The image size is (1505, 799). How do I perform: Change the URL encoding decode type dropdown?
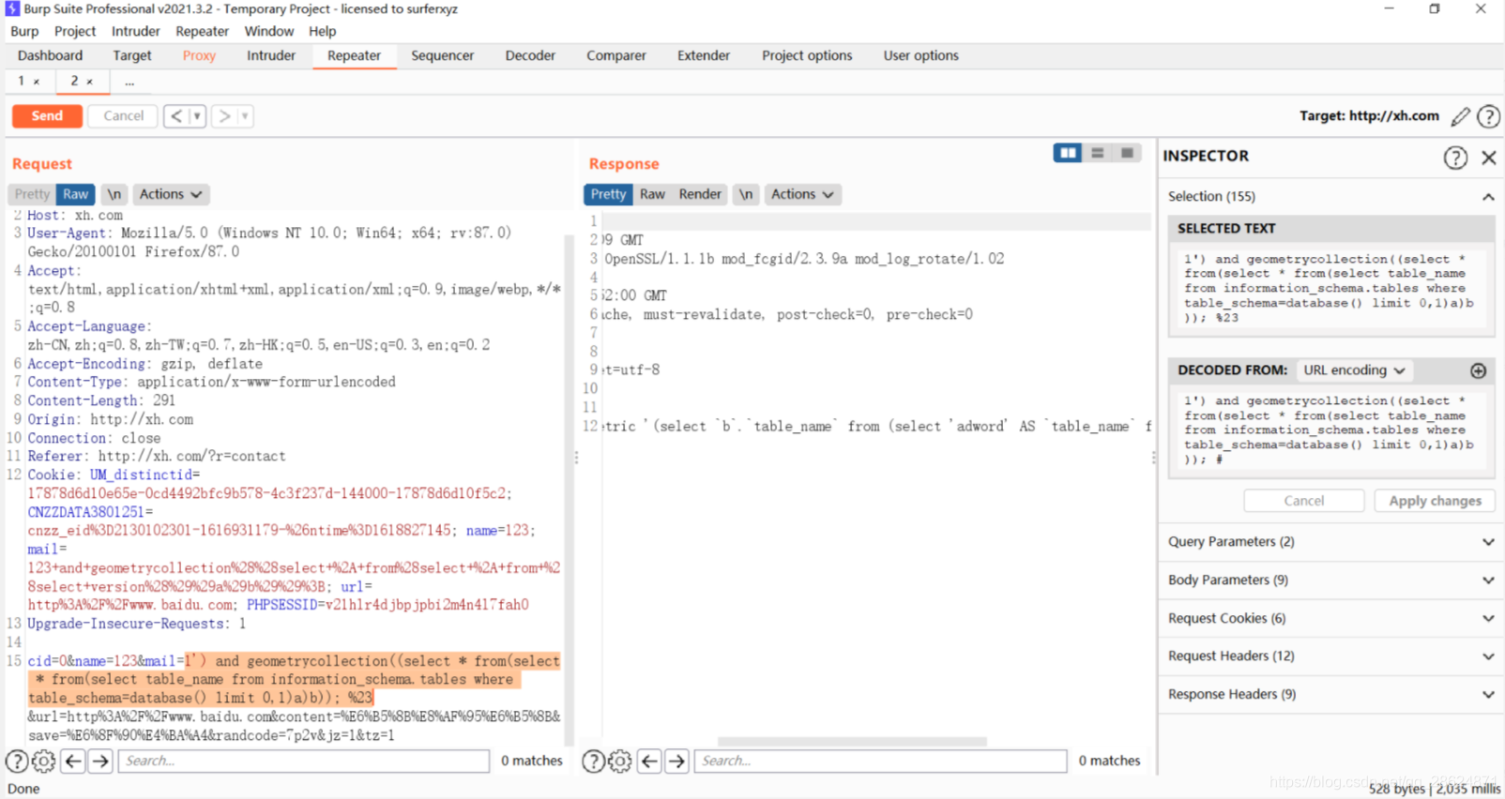(x=1353, y=370)
